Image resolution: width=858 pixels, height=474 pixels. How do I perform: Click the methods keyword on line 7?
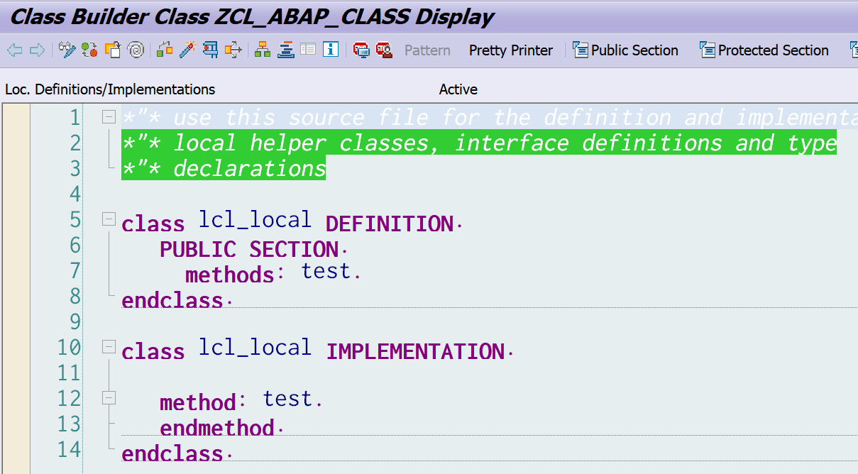230,275
